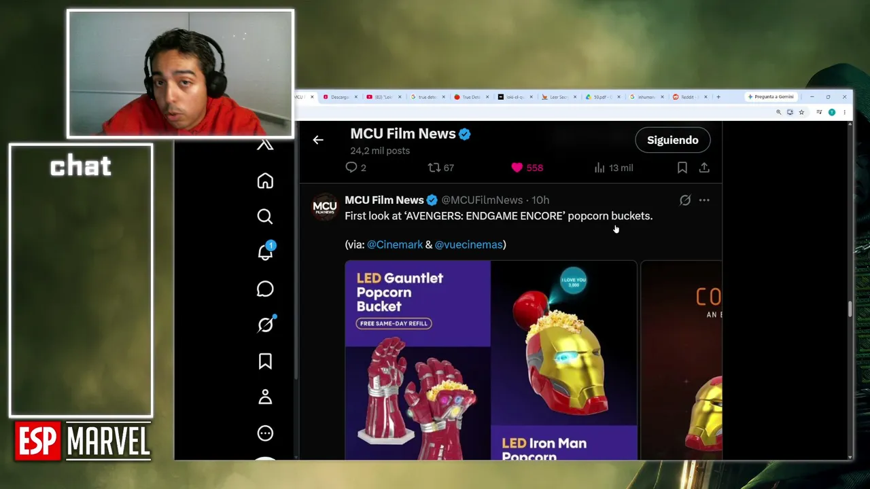Open Notifications bell with one unread

click(266, 252)
